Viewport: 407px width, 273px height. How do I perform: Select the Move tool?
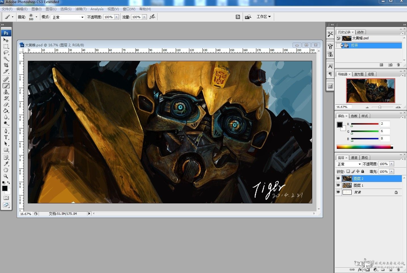(x=6, y=40)
